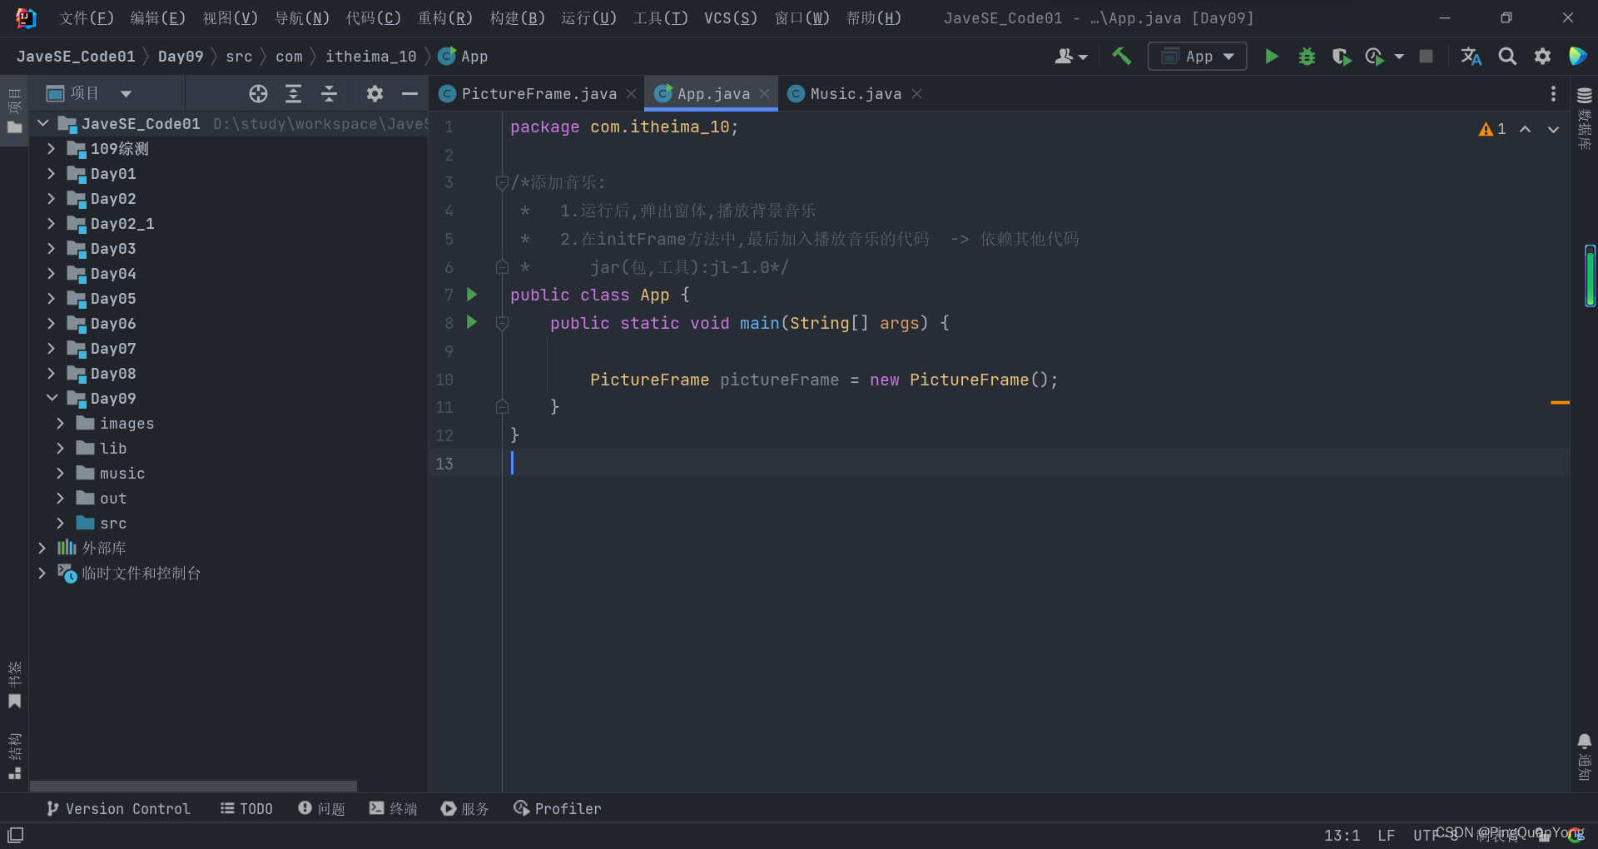Open the 文件(F) menu
Screen dimensions: 1598x849
(x=86, y=17)
